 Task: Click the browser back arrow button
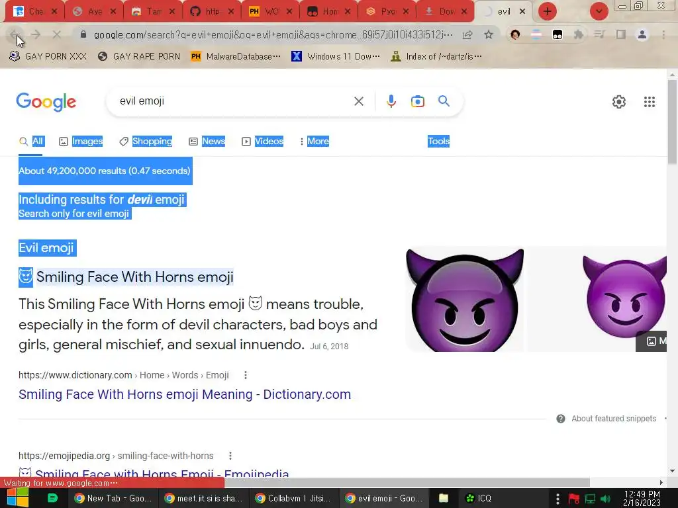pos(15,34)
